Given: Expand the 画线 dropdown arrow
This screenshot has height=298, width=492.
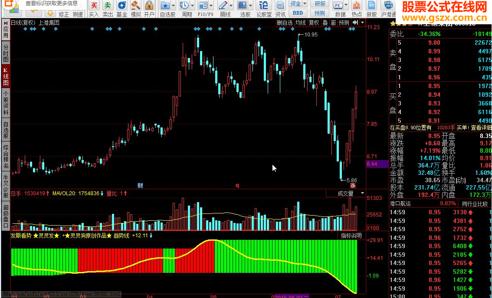Looking at the screenshot, I should pos(231,6).
